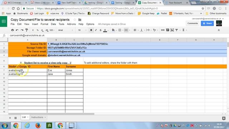Expand the account email dropdown

[x=223, y=19]
